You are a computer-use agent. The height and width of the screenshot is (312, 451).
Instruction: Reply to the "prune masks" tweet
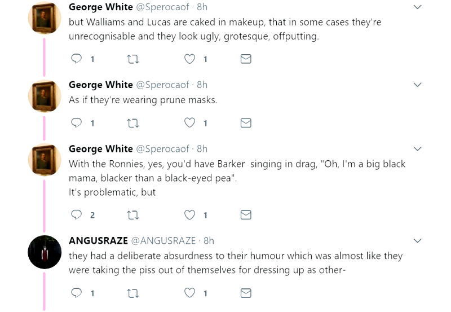pyautogui.click(x=77, y=123)
